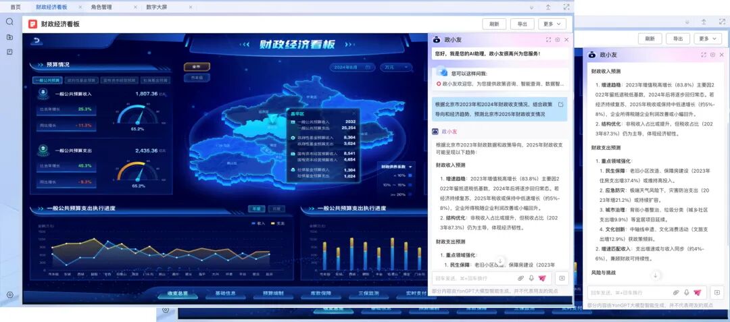The height and width of the screenshot is (322, 730).
Task: Copy the user question in front chat
Action: click(560, 105)
